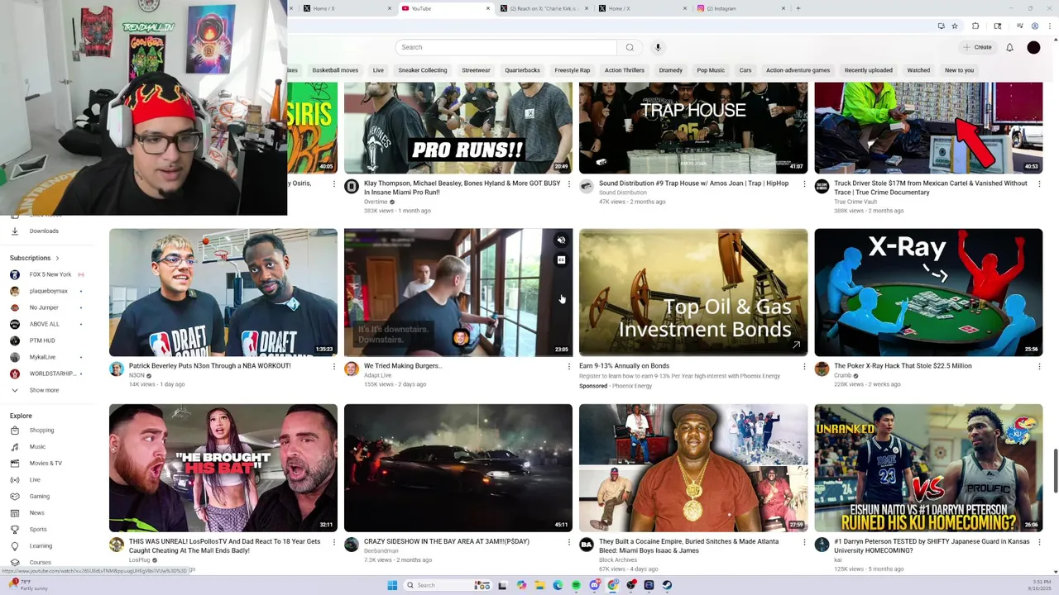Open more options for Truck Driver video
The height and width of the screenshot is (595, 1059).
[1039, 183]
